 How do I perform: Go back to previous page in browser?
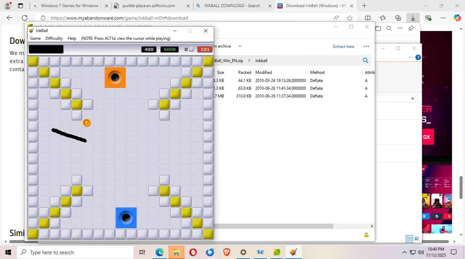click(9, 18)
